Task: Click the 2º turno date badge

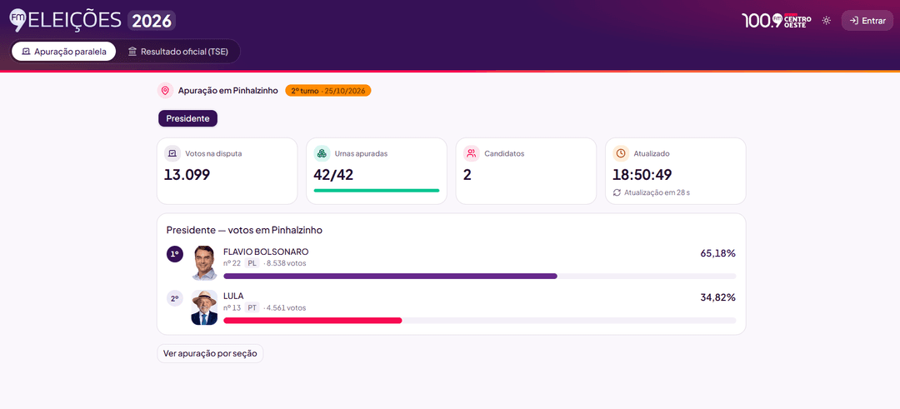Action: click(x=328, y=91)
